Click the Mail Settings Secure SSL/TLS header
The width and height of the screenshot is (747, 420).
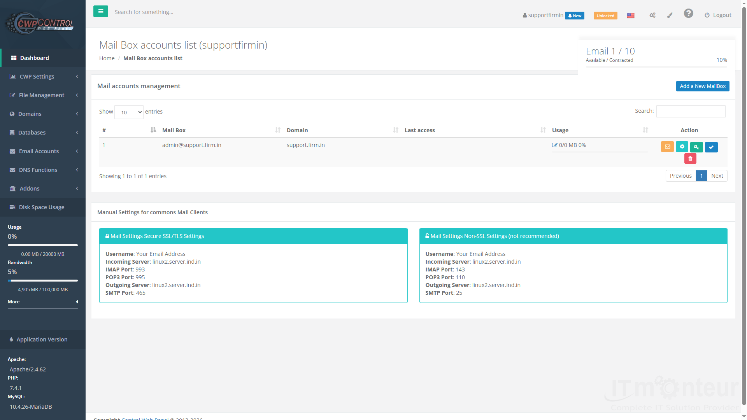point(253,236)
